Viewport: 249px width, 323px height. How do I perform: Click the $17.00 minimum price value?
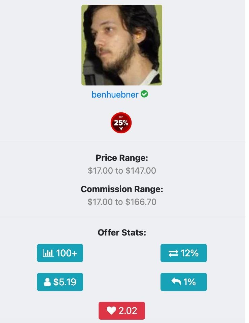click(x=100, y=171)
